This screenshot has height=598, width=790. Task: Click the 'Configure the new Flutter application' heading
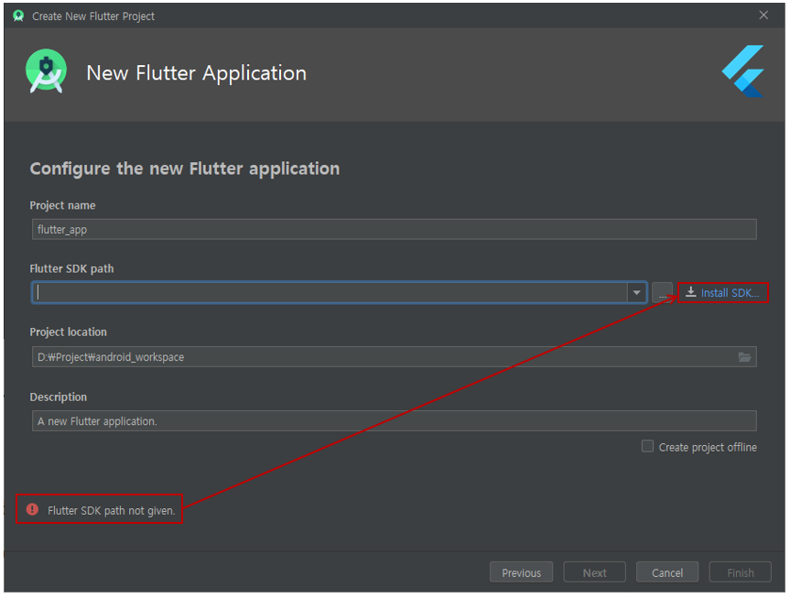coord(185,169)
